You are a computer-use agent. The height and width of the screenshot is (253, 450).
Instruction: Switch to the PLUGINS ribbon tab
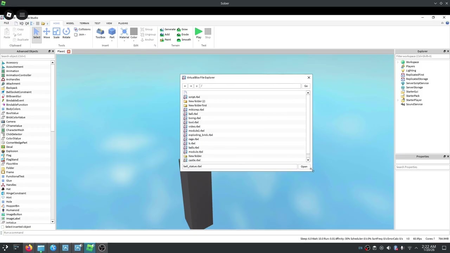pyautogui.click(x=123, y=23)
